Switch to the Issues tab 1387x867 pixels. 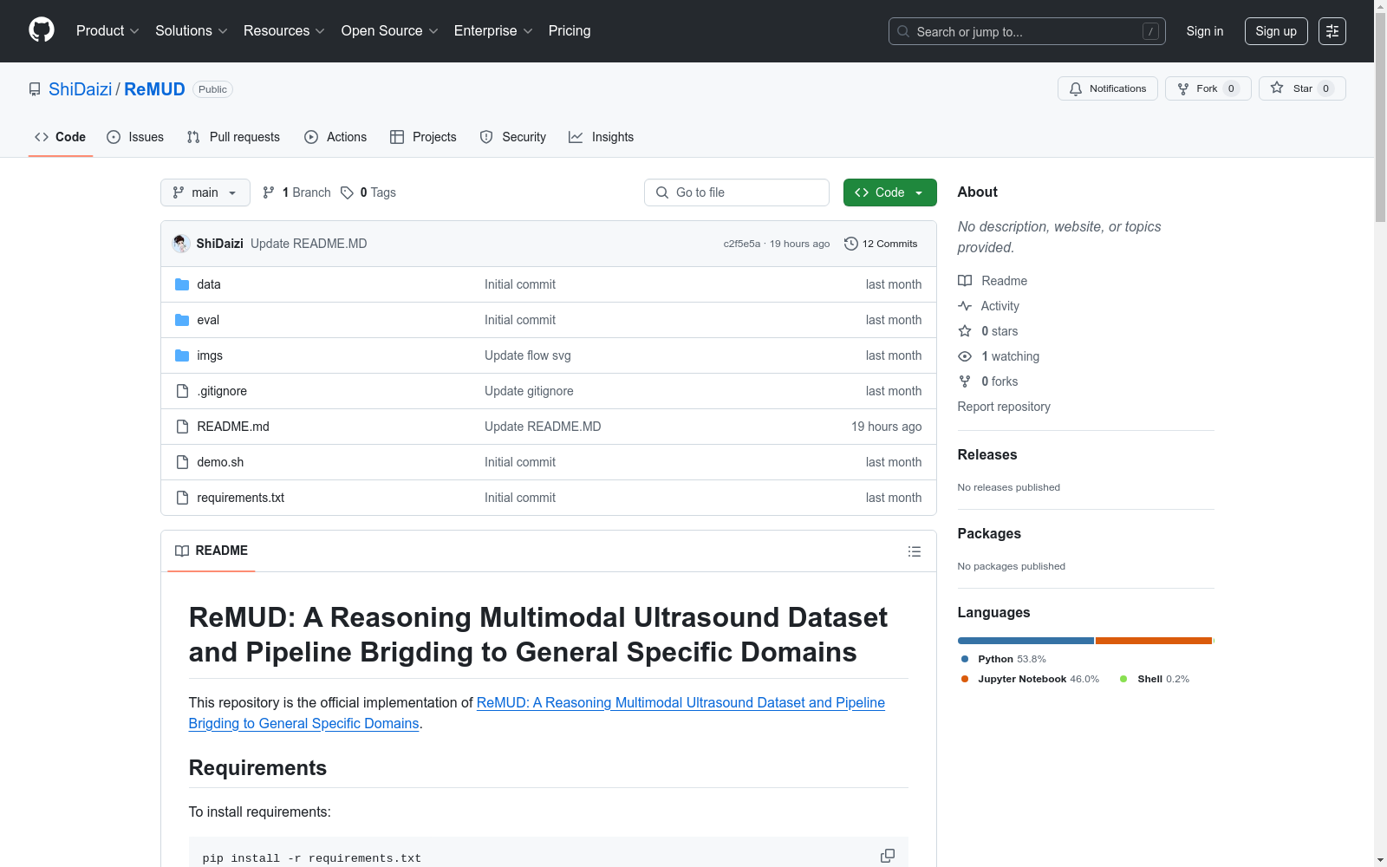[x=135, y=137]
